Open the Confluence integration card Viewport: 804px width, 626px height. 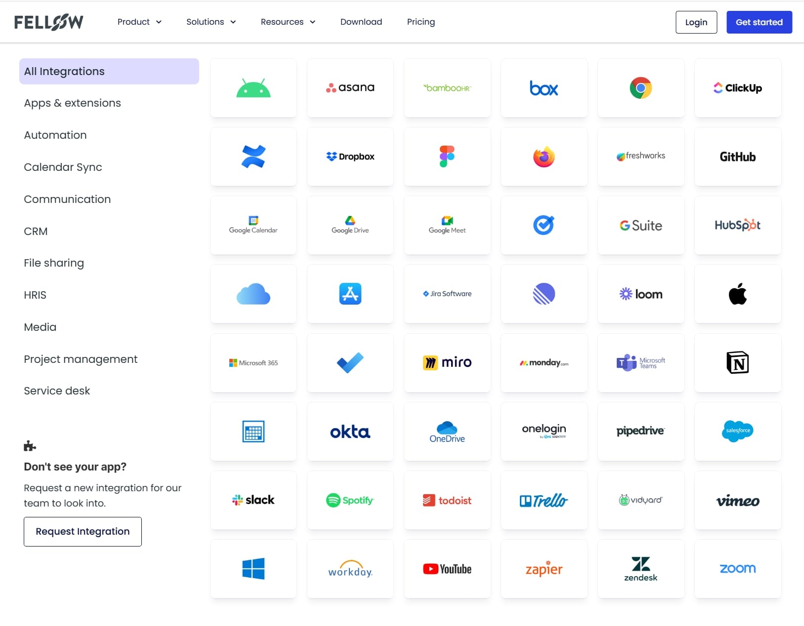coord(254,156)
